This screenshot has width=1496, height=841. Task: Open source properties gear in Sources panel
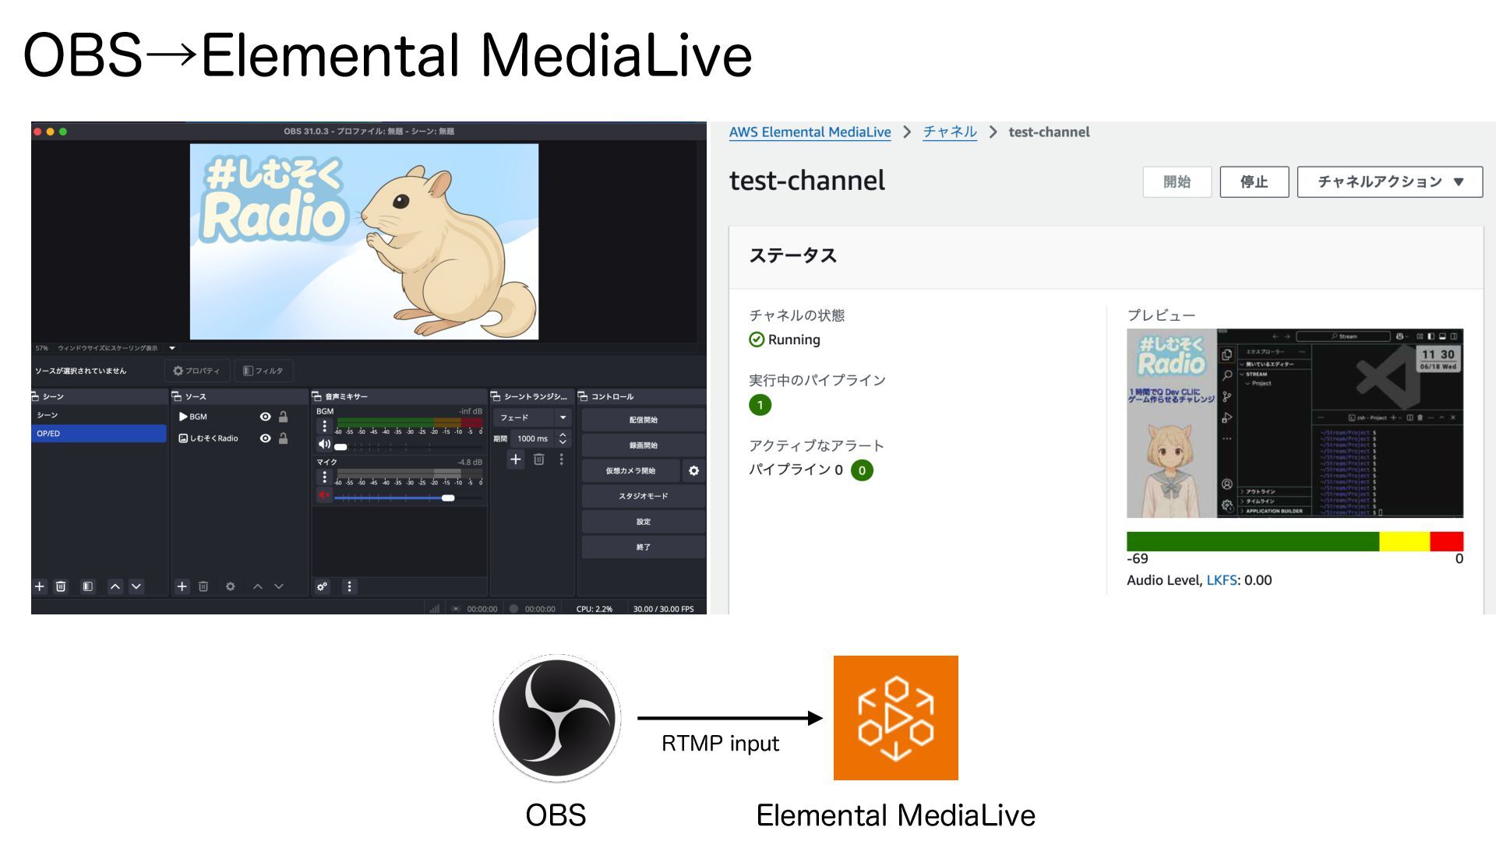point(231,586)
